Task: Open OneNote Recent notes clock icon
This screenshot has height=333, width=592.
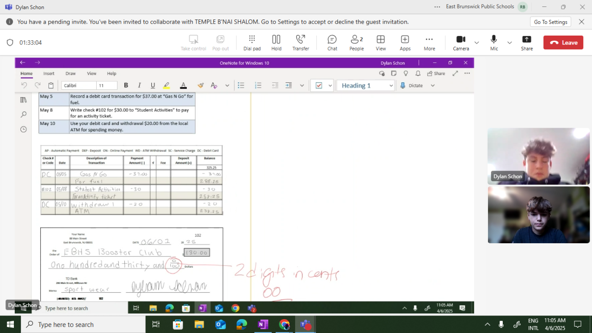Action: 24,129
